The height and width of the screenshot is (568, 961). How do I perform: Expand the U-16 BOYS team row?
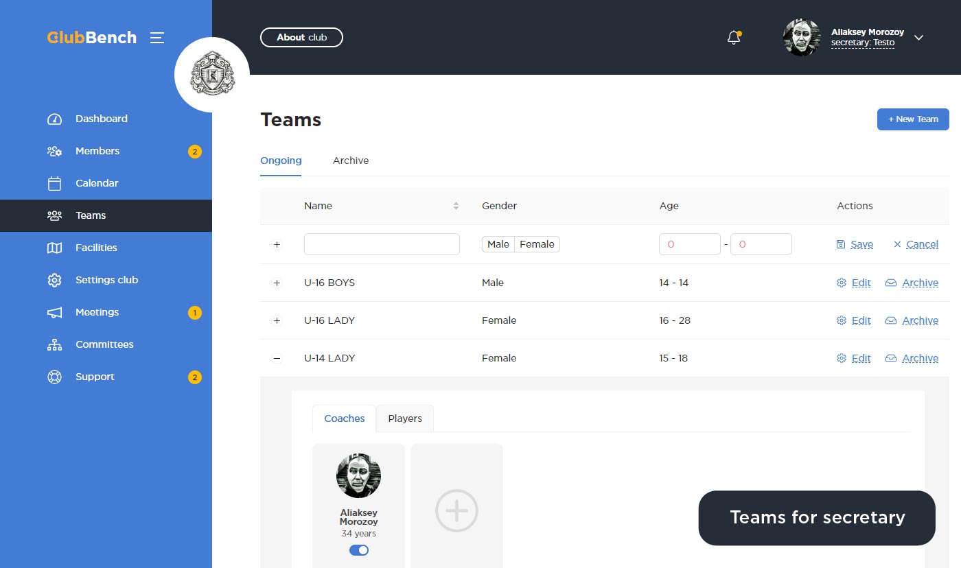coord(277,283)
